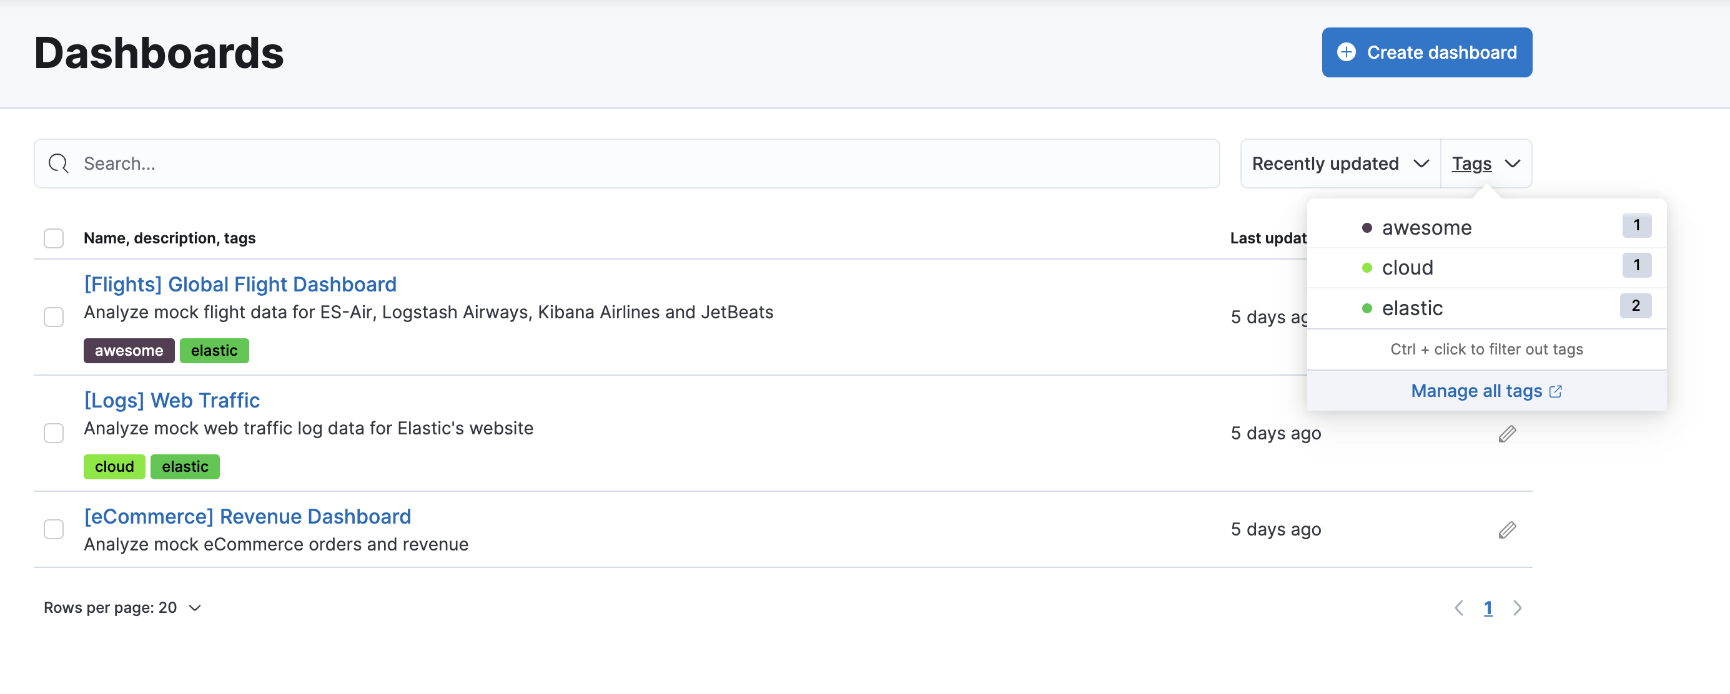1730x694 pixels.
Task: Go to the next page arrow
Action: [1517, 608]
